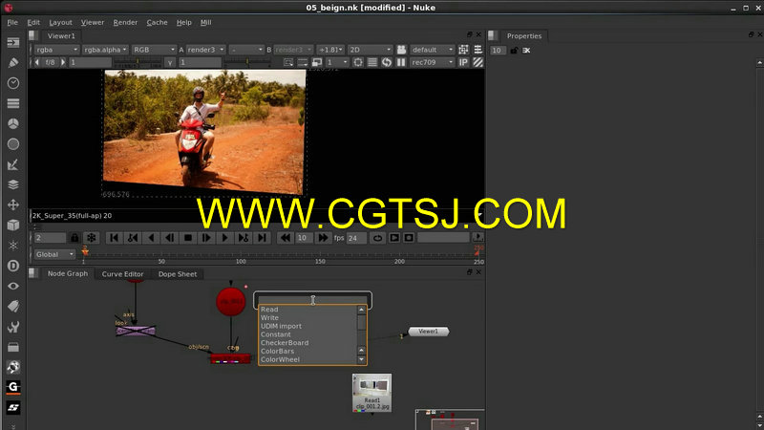Toggle the frame freeze snowflake icon

click(91, 238)
